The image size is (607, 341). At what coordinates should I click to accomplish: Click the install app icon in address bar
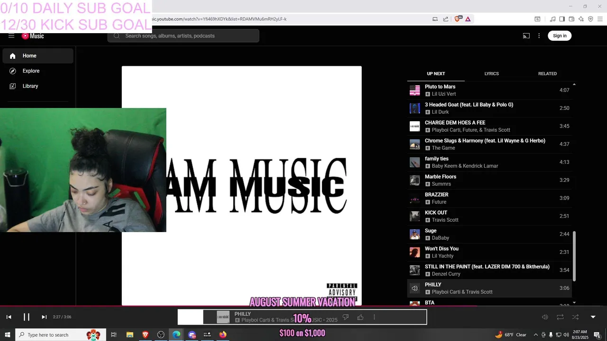(x=435, y=19)
